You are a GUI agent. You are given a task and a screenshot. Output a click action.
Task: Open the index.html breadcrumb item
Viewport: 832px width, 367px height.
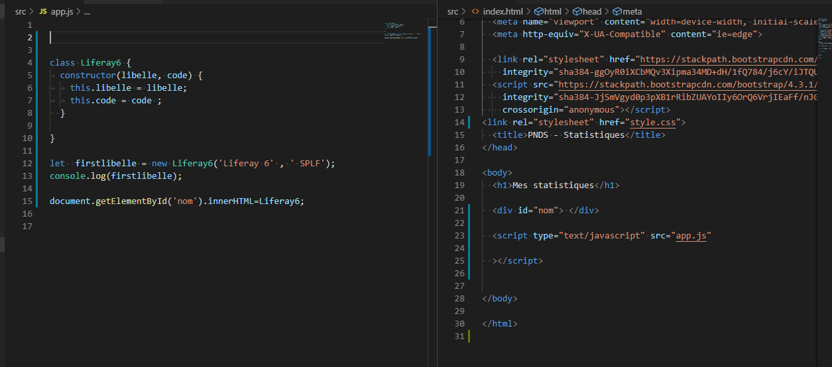coord(503,11)
